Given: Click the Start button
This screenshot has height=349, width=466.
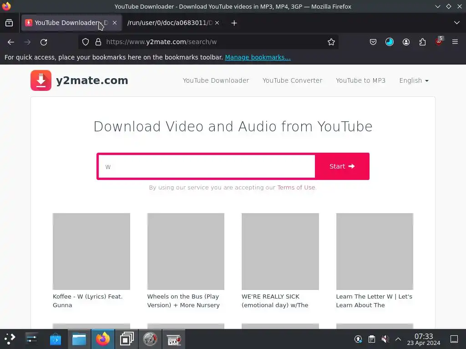Looking at the screenshot, I should click(x=342, y=166).
